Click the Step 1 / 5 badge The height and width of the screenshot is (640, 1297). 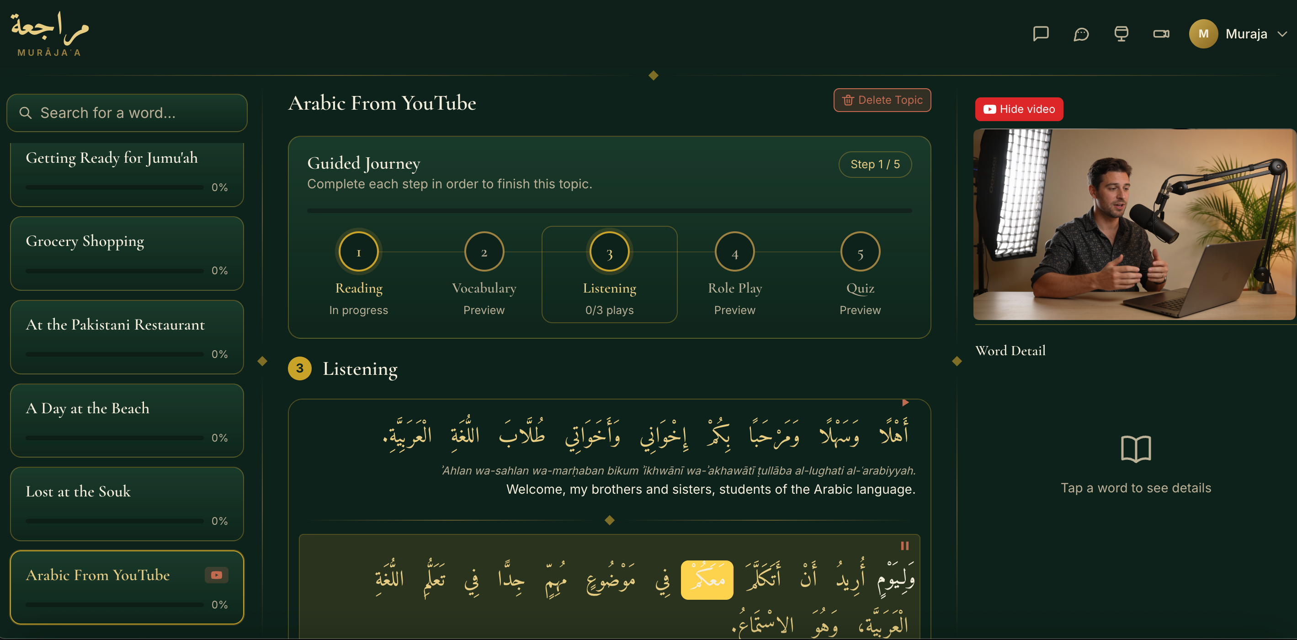pos(875,165)
